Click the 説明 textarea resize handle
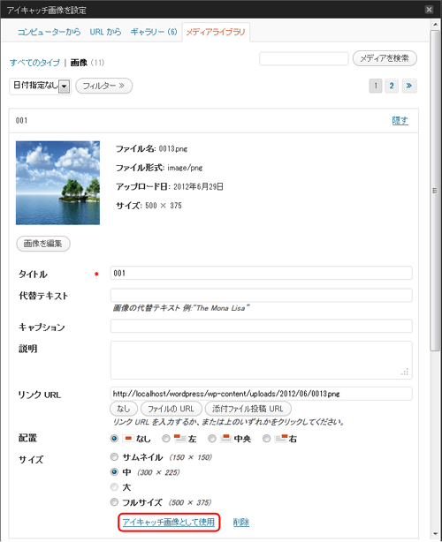This screenshot has height=542, width=442. [405, 372]
